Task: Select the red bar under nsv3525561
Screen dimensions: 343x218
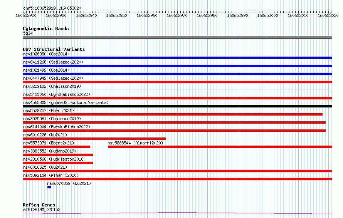Action: (174, 122)
